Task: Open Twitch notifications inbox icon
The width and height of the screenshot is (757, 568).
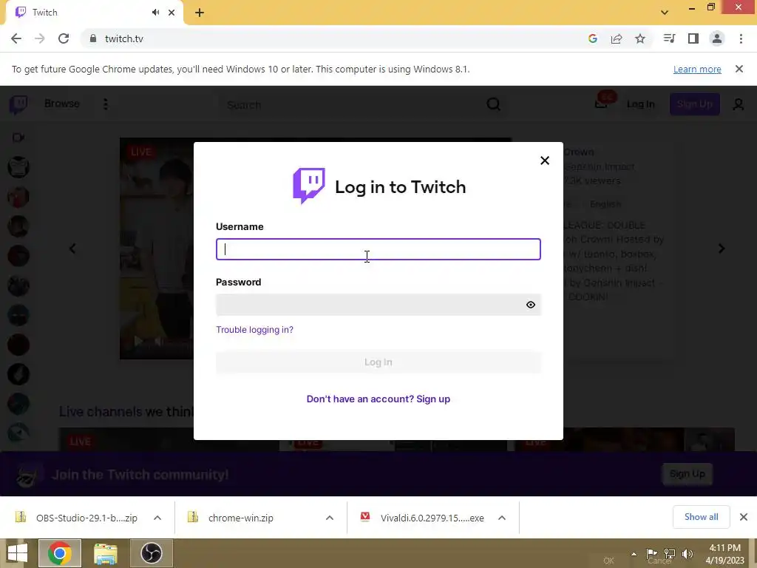Action: pos(602,104)
